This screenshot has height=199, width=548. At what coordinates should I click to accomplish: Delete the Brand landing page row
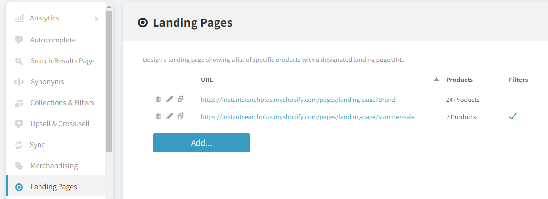coord(158,99)
